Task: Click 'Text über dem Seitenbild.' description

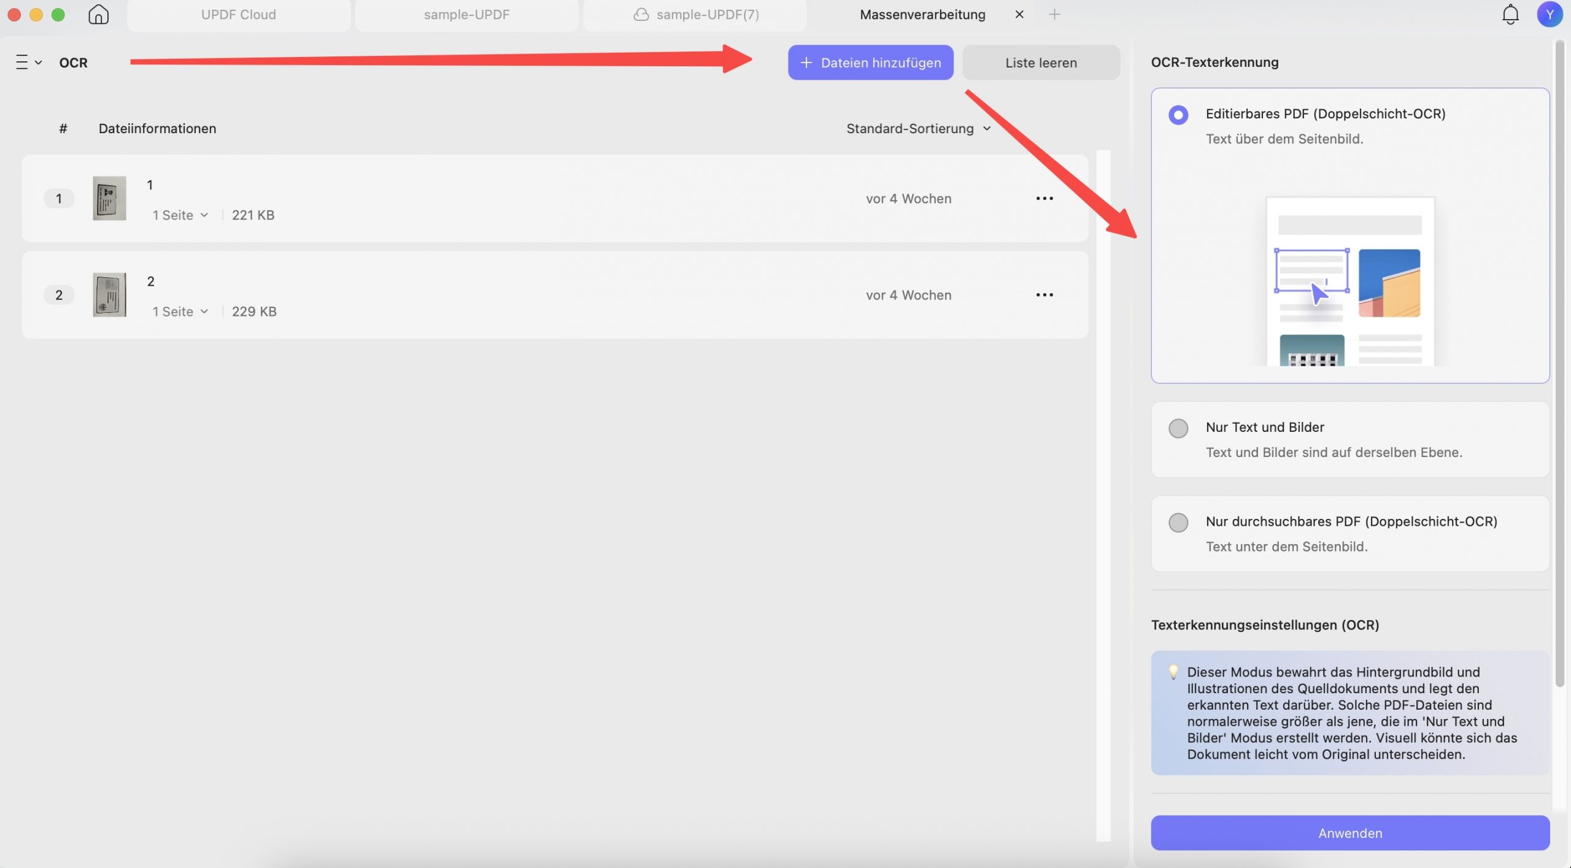Action: point(1284,139)
